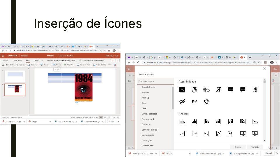
Task: Open the pdf download chevron in right window
Action: tap(156, 154)
